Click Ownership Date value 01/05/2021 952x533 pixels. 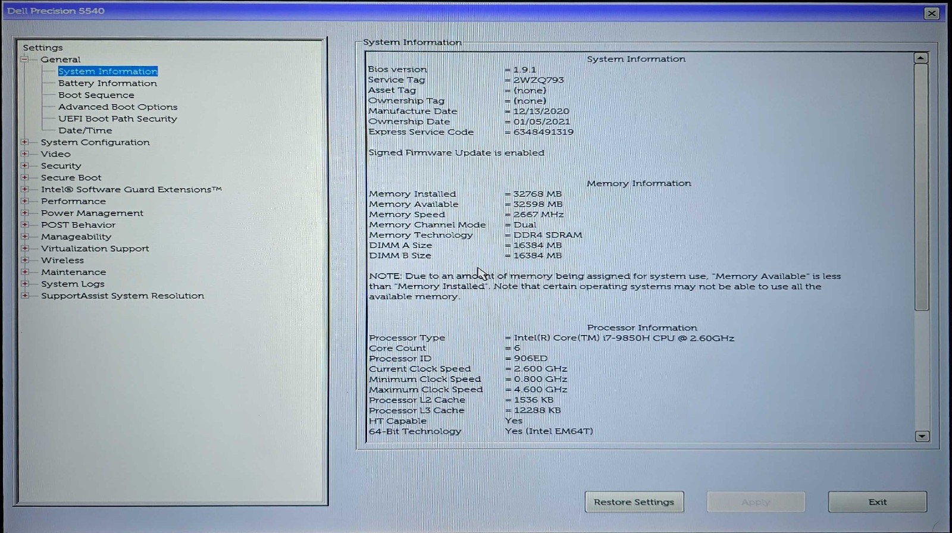[x=541, y=121]
